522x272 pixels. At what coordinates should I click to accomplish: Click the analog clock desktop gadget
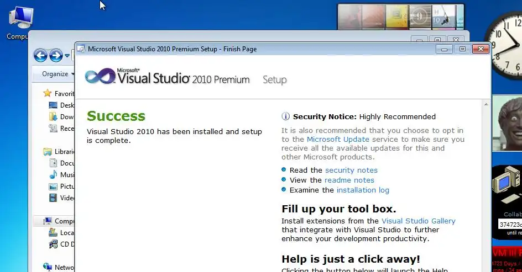(x=505, y=46)
